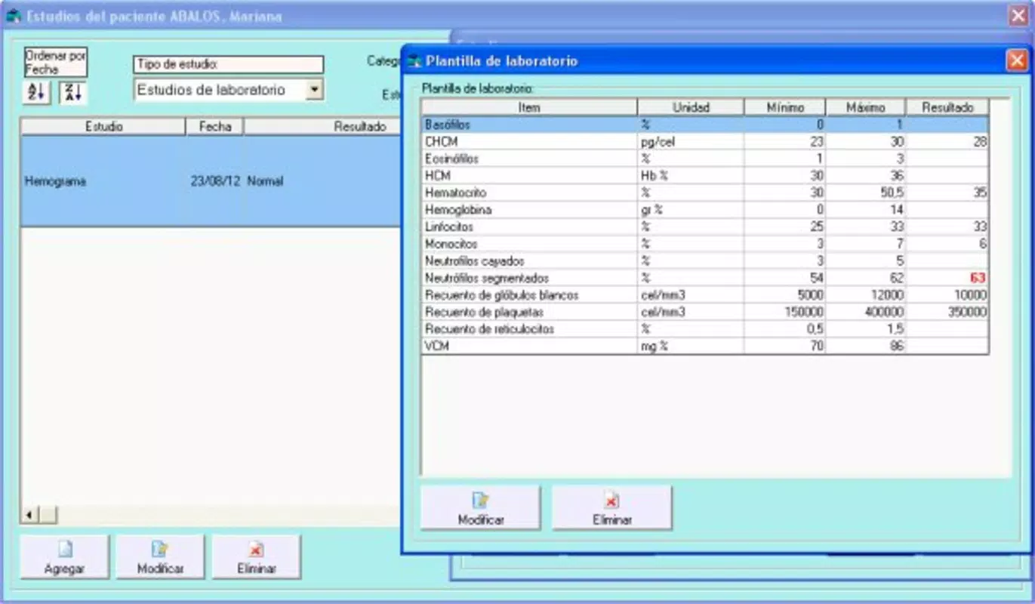Select Neutrófilos segmentados row
Screen dimensions: 1035x604
[705, 278]
